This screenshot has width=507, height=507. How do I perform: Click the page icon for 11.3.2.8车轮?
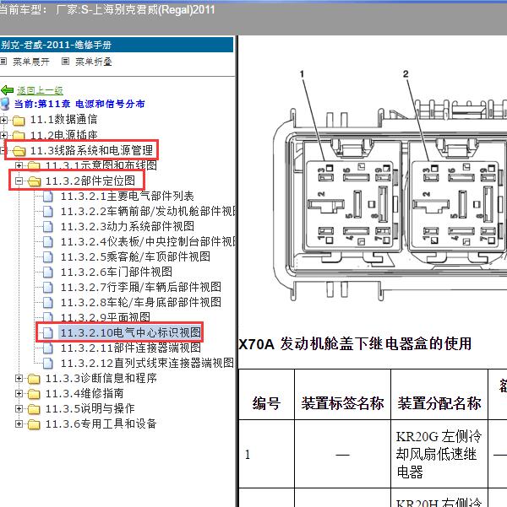coord(48,303)
